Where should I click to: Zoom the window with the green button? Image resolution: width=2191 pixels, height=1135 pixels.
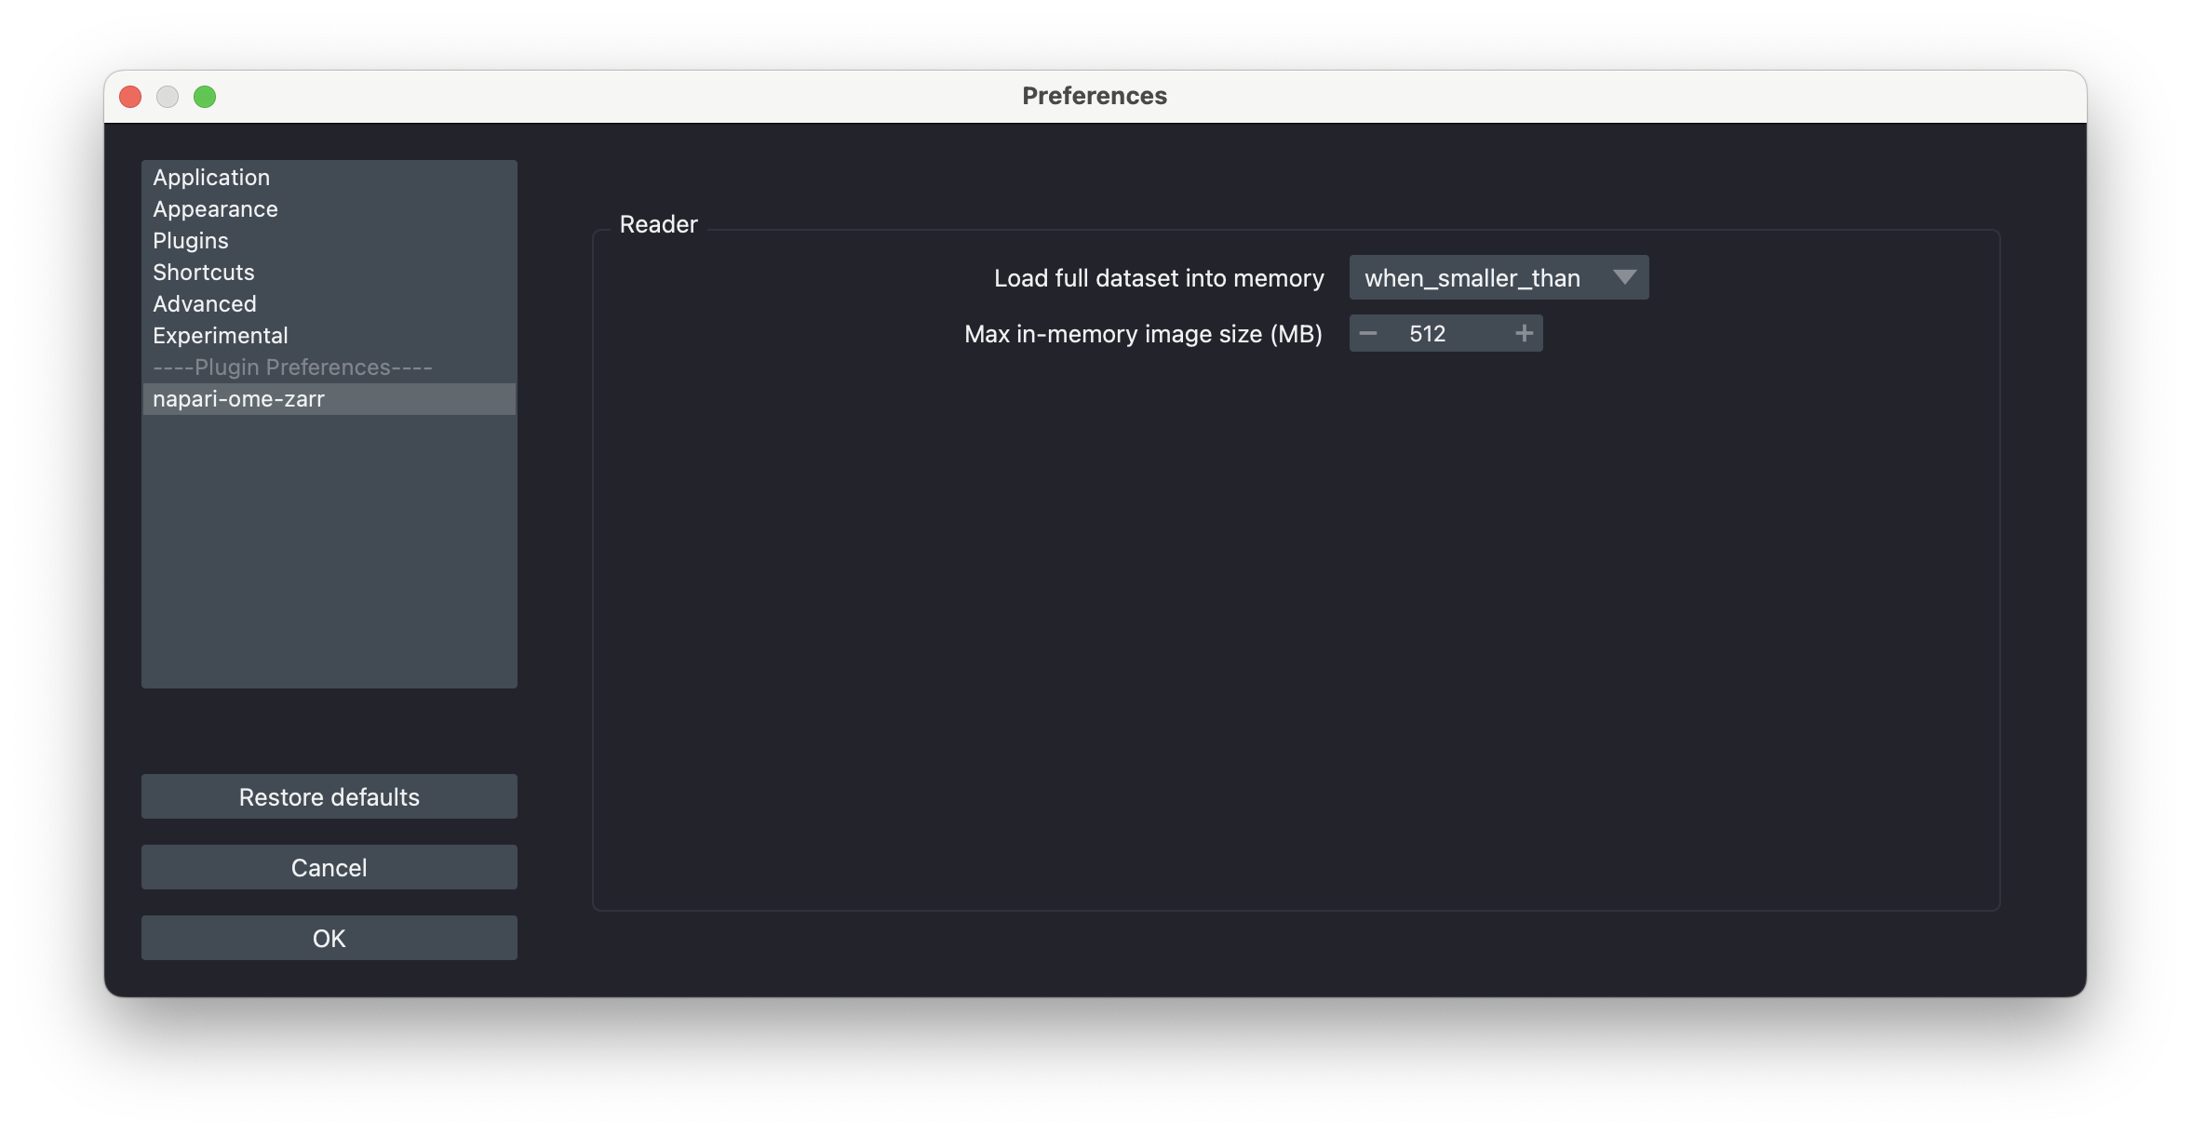[205, 97]
